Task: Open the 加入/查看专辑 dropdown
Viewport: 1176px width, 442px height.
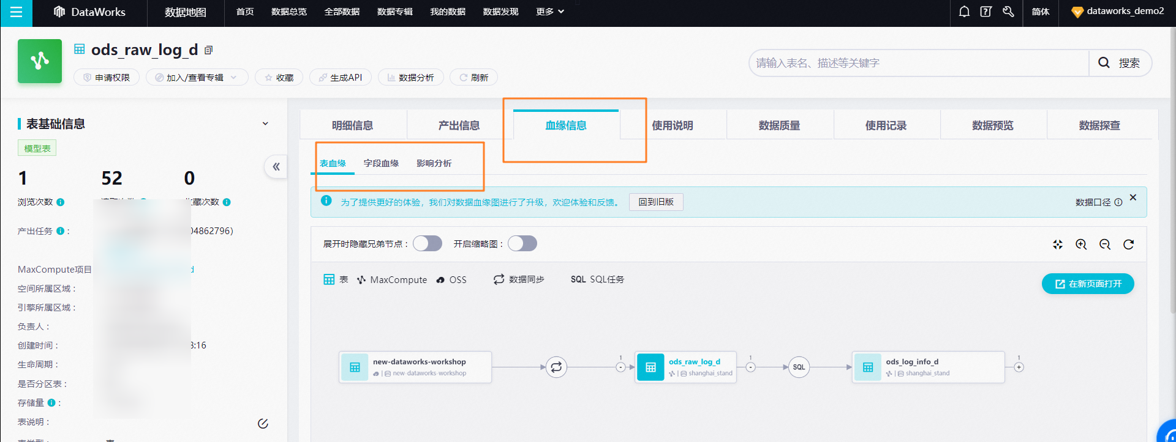Action: pos(197,78)
